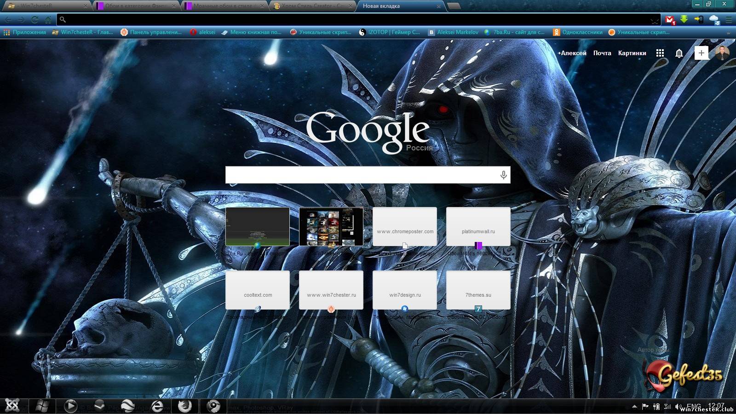Open the Картинки images link

pos(632,53)
